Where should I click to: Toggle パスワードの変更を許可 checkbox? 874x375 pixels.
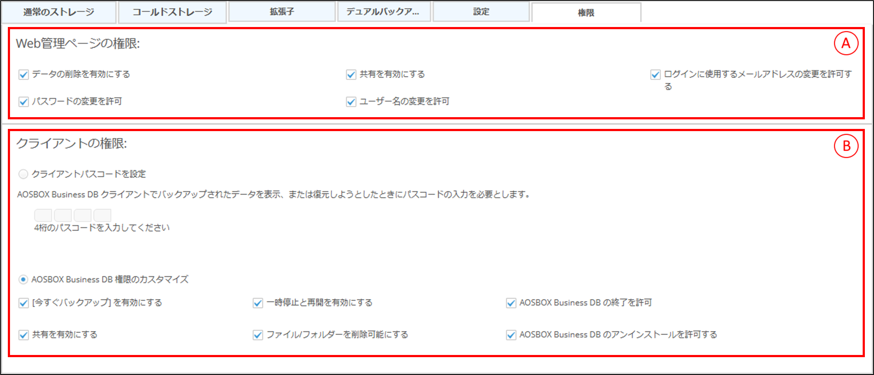pyautogui.click(x=24, y=101)
